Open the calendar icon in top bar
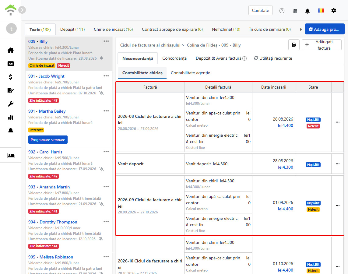The height and width of the screenshot is (274, 348). pos(295,11)
